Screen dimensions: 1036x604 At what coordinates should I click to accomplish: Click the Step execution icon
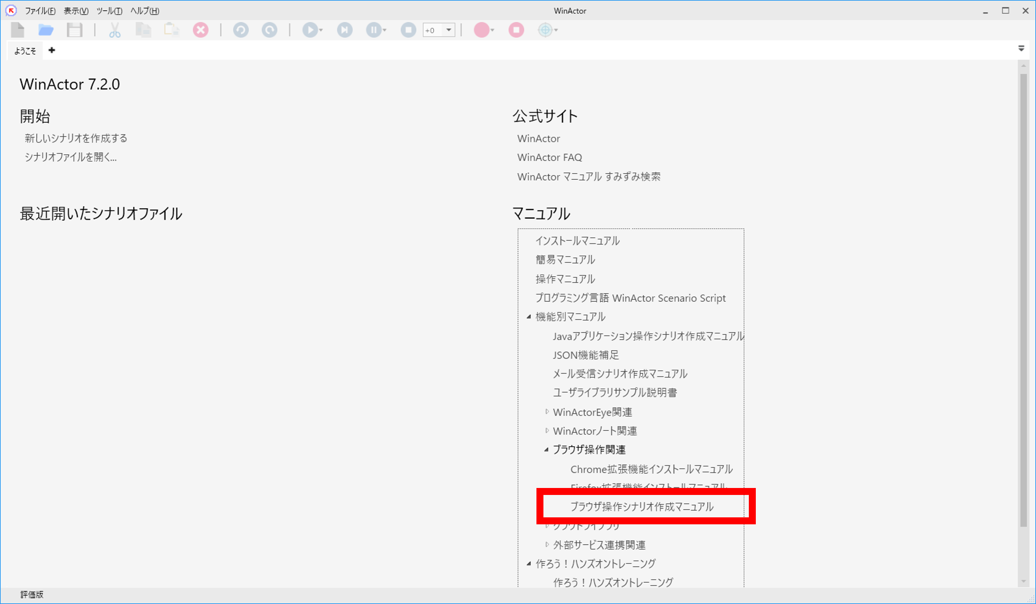click(345, 30)
